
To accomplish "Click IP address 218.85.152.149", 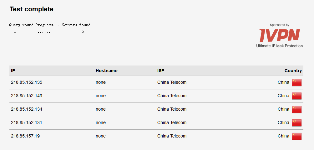I will point(27,96).
